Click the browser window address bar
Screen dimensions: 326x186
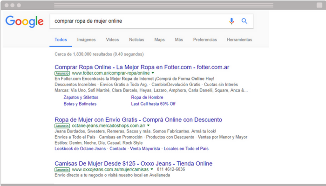[163, 5]
